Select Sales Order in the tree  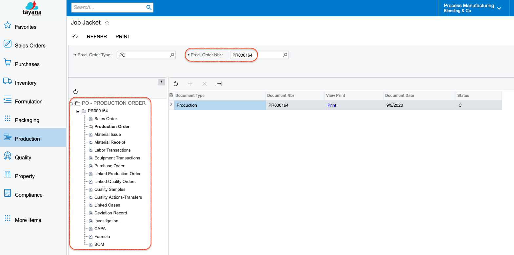tap(106, 119)
